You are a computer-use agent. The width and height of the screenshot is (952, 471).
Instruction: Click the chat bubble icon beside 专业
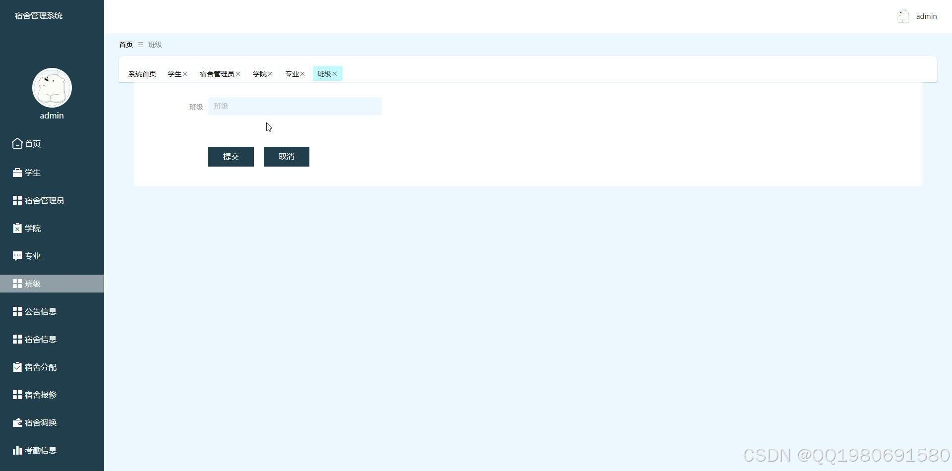pyautogui.click(x=17, y=256)
